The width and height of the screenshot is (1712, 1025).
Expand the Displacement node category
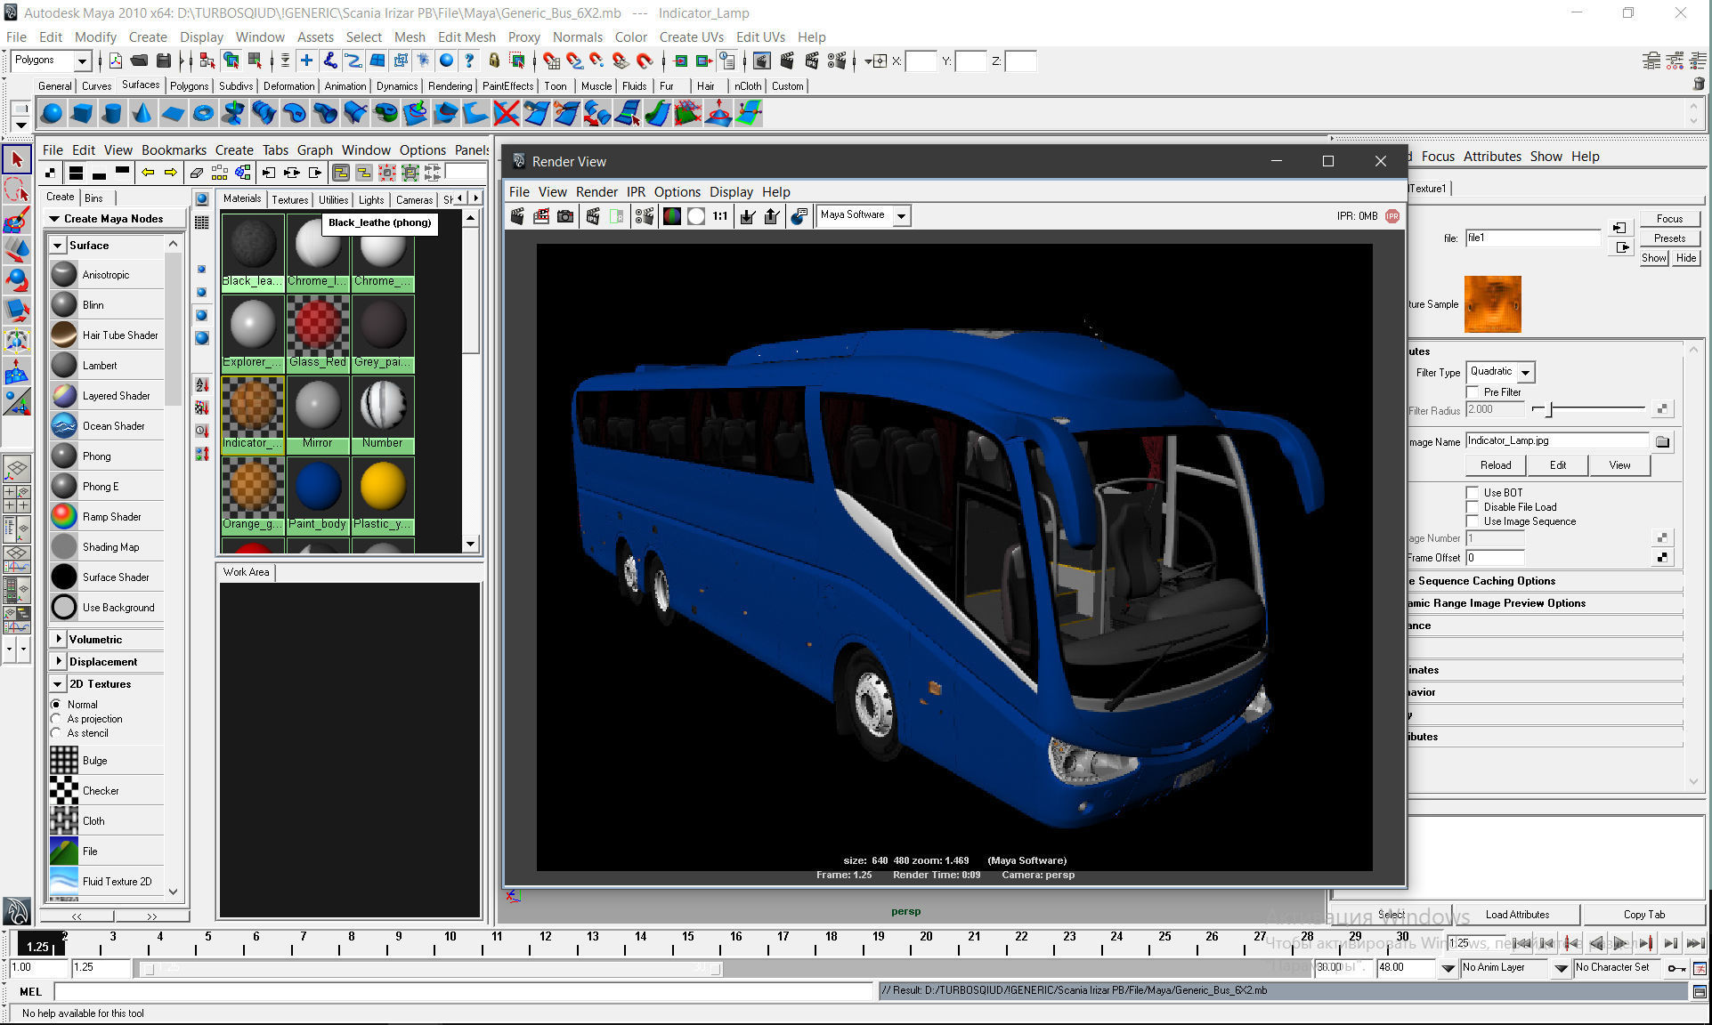[58, 662]
